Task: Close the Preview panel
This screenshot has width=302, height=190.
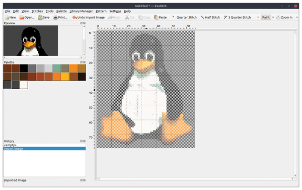Action: pos(84,23)
